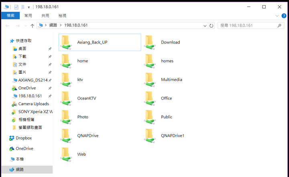289x177 pixels.
Task: Switch to the 檢視 ribbon tab
Action: pyautogui.click(x=62, y=16)
